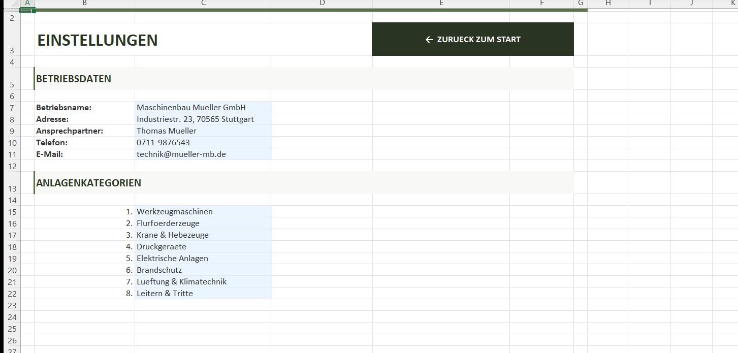Select the EINSTELLUNGEN title cell

point(98,40)
